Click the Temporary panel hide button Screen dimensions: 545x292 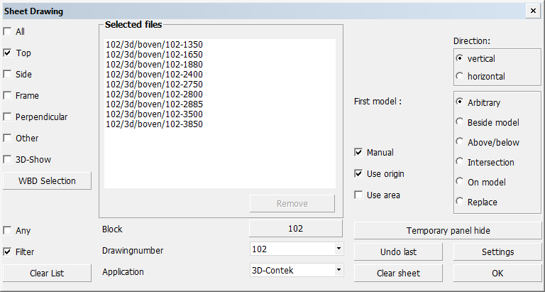pyautogui.click(x=448, y=231)
